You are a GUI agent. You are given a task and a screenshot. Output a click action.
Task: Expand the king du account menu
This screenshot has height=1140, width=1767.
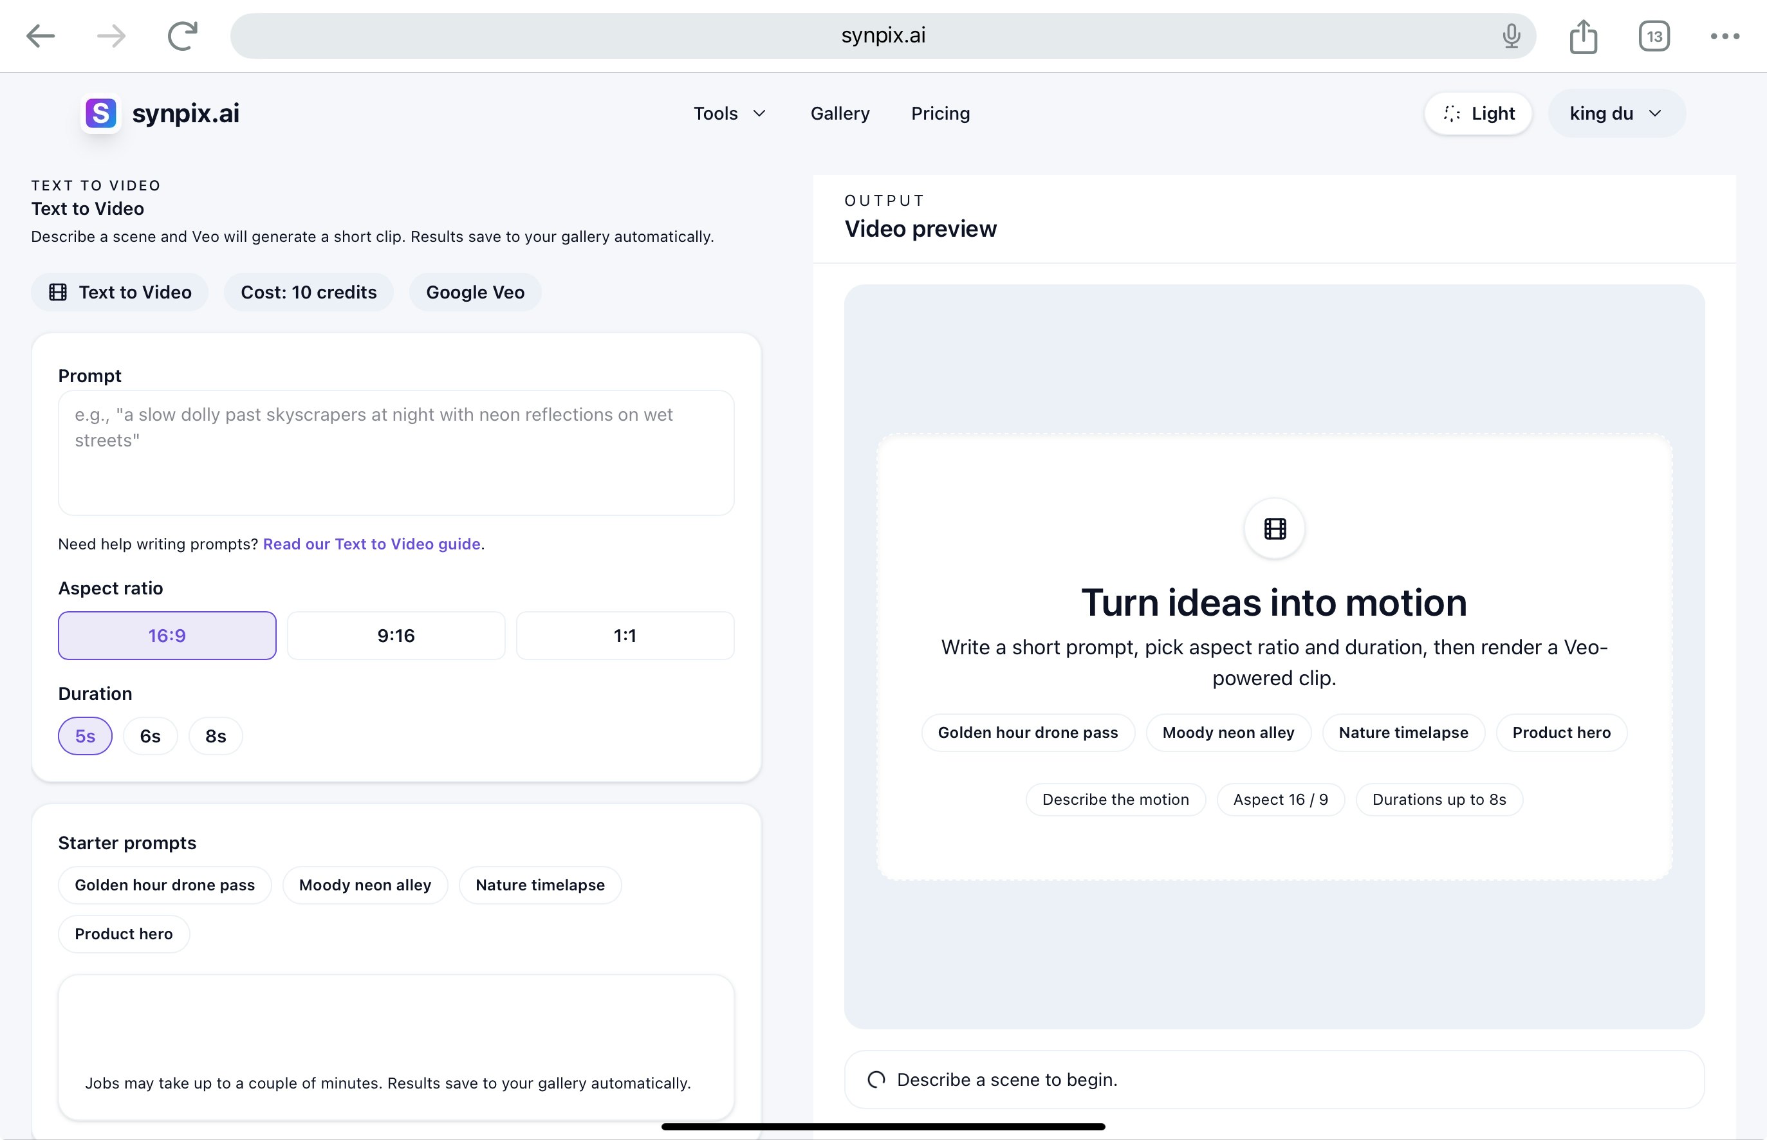tap(1615, 113)
